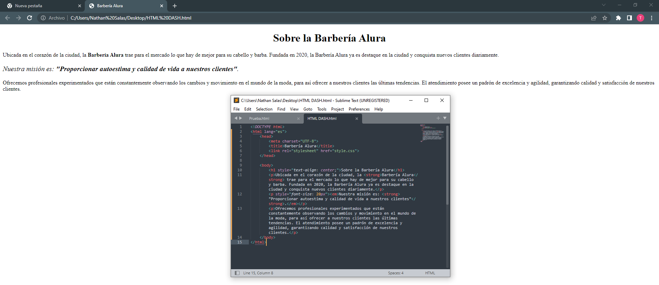Click the Nuestra misión es italic text
This screenshot has height=285, width=659.
coord(28,69)
